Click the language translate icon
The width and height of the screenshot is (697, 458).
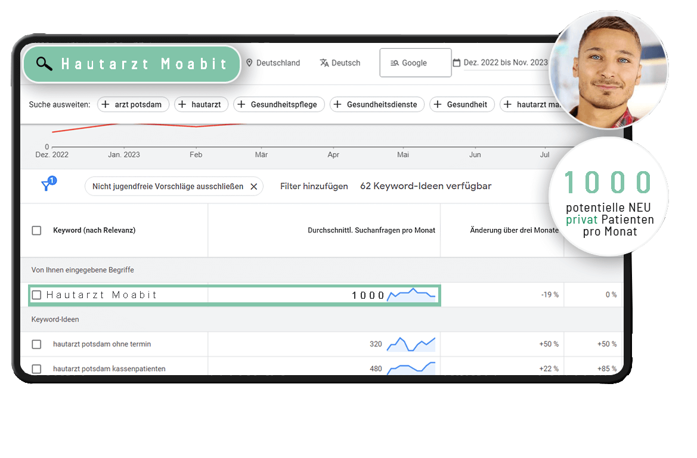tap(324, 63)
